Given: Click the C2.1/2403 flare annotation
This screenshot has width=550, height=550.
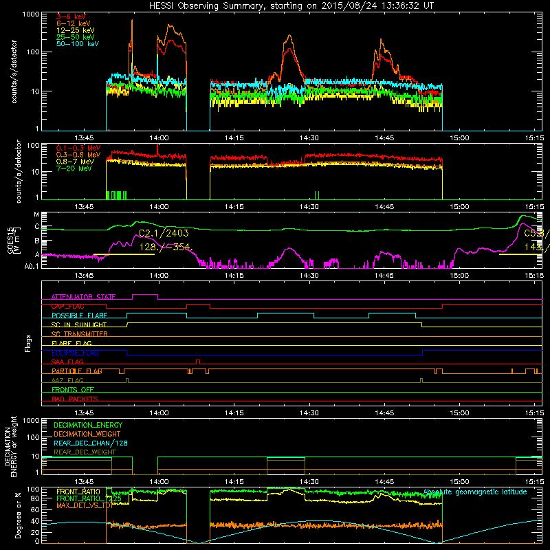Looking at the screenshot, I should click(x=164, y=233).
